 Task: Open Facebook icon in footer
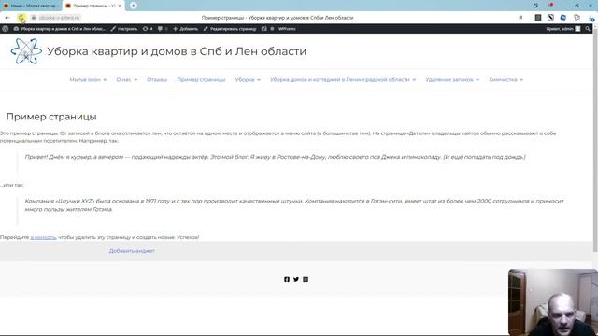[287, 279]
